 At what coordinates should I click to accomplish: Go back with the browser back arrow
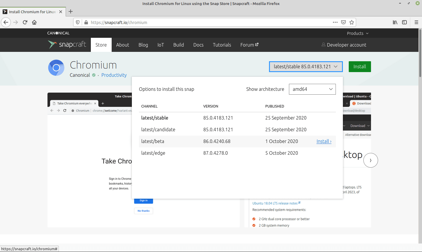click(x=6, y=22)
